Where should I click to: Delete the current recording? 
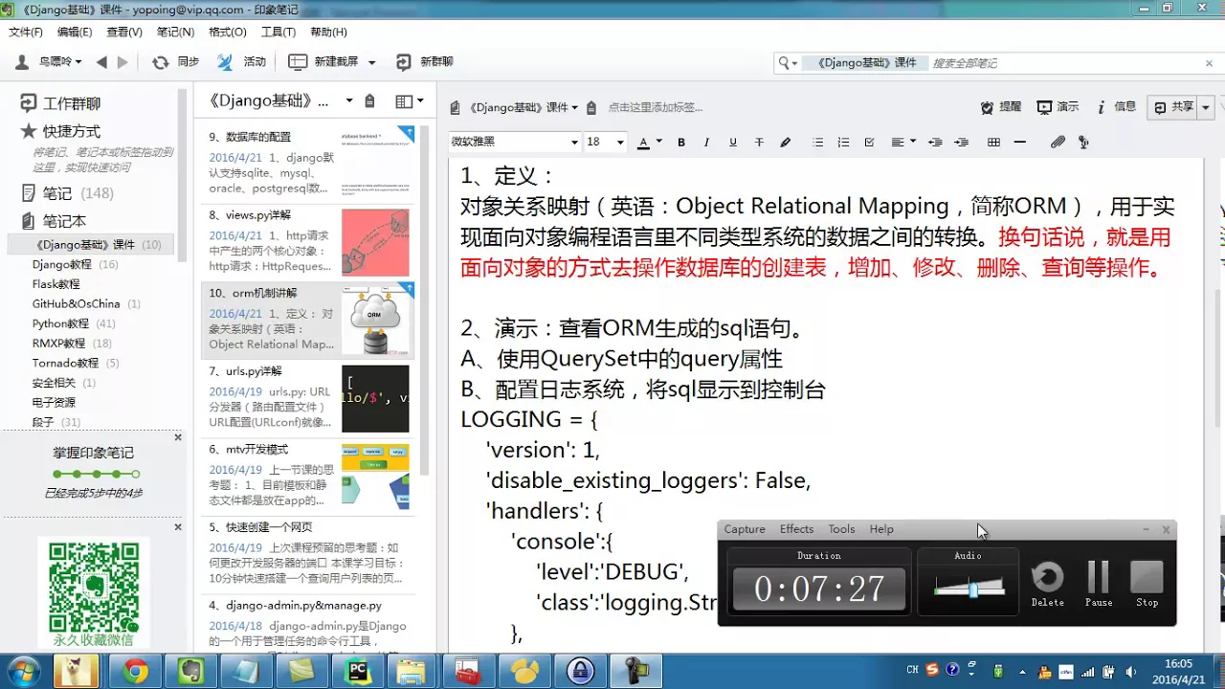pyautogui.click(x=1048, y=583)
